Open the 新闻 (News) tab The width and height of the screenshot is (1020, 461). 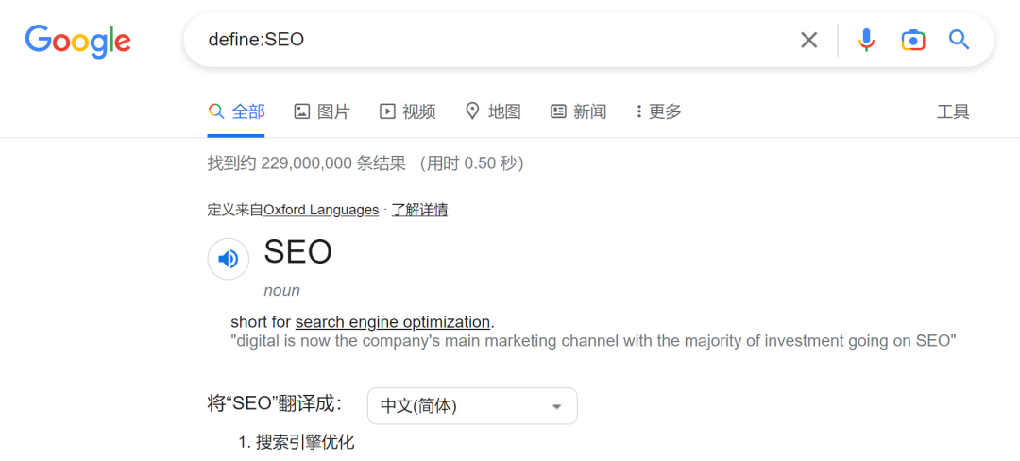578,111
